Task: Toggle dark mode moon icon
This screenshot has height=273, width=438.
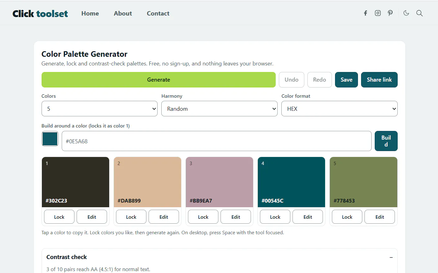Action: (406, 13)
